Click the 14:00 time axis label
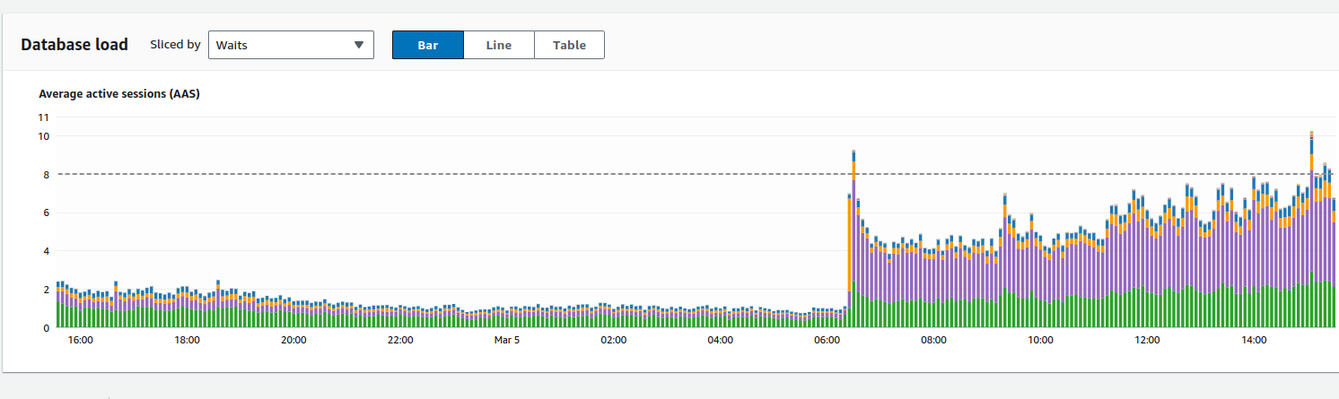Image resolution: width=1339 pixels, height=399 pixels. point(1254,341)
